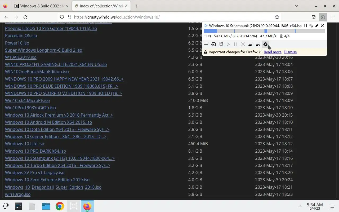The image size is (339, 212).
Task: Expand system tray hidden icons arrow
Action: coord(300,206)
